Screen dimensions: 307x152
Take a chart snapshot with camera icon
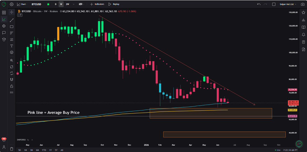click(x=303, y=4)
